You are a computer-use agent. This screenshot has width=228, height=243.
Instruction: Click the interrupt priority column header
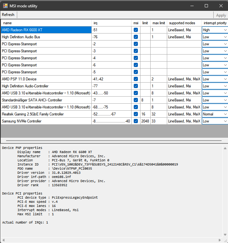click(x=215, y=23)
